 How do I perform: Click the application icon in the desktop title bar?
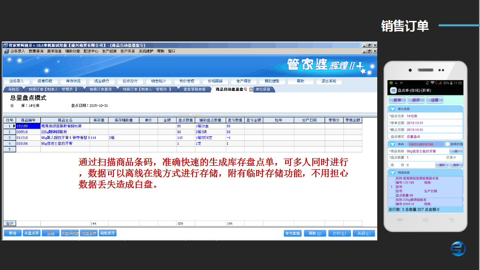[x=5, y=45]
